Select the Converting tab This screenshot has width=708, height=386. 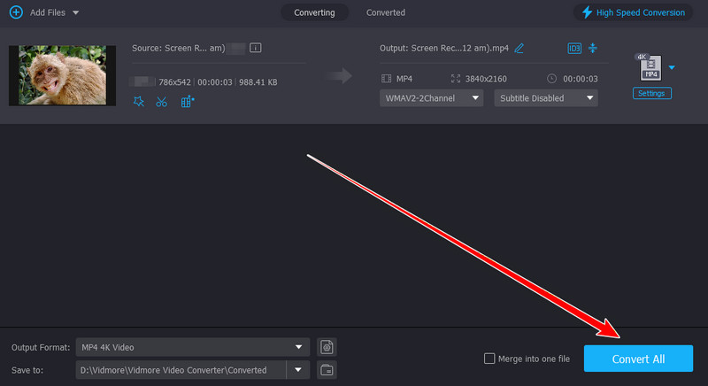[x=314, y=12]
